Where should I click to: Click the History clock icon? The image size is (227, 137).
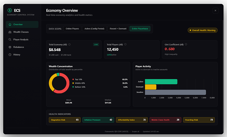tap(10, 55)
